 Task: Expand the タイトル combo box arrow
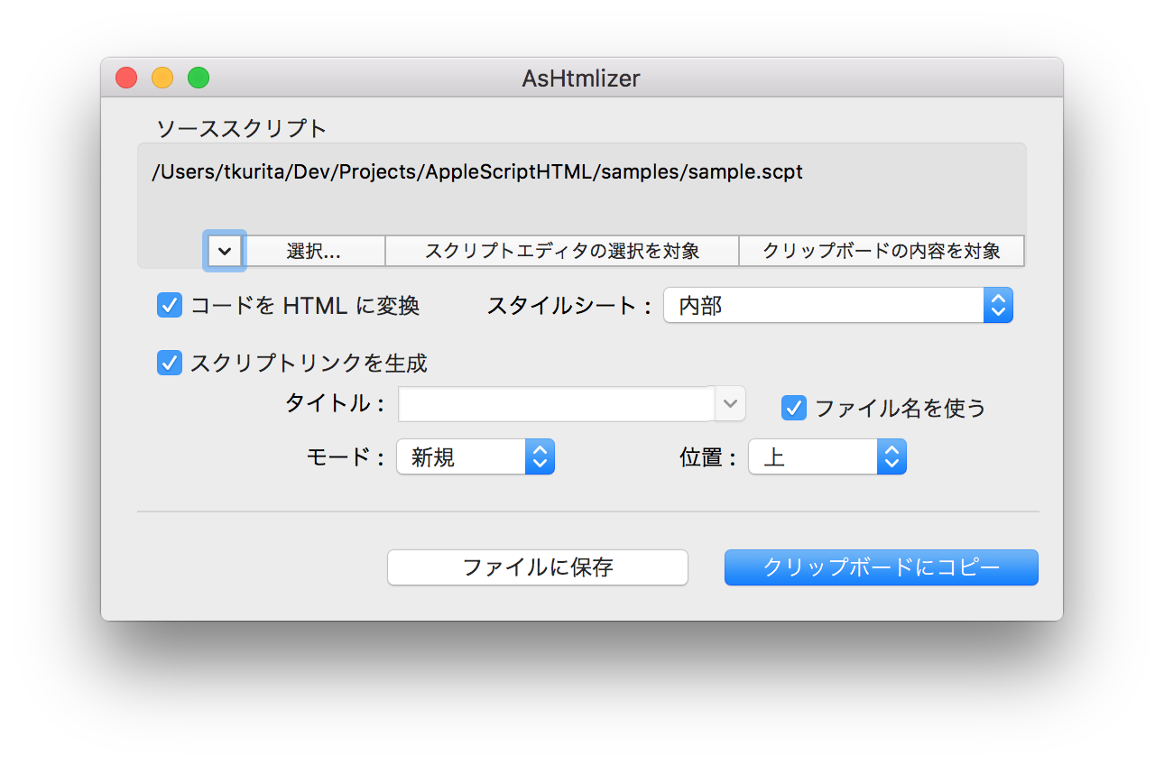click(731, 404)
